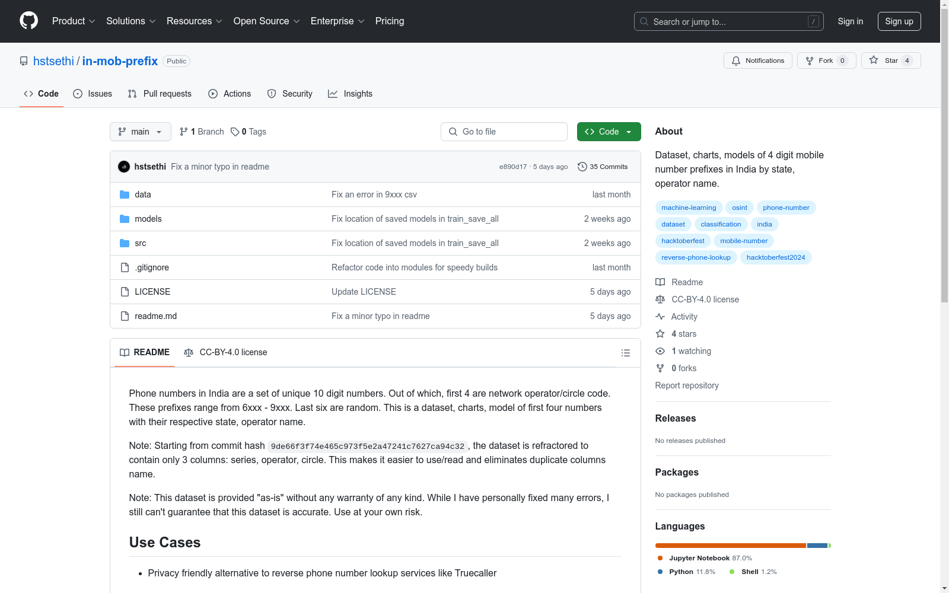Click the Sign up button

pos(899,21)
